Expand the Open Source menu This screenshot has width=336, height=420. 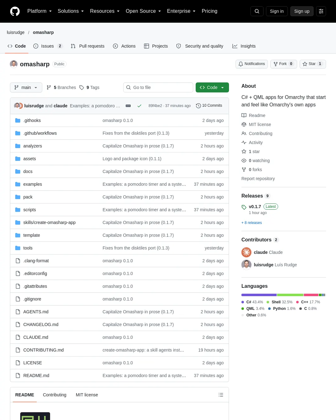[x=143, y=11]
